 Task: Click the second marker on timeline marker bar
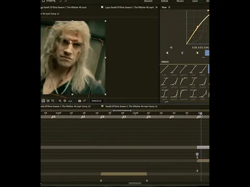click(x=83, y=117)
